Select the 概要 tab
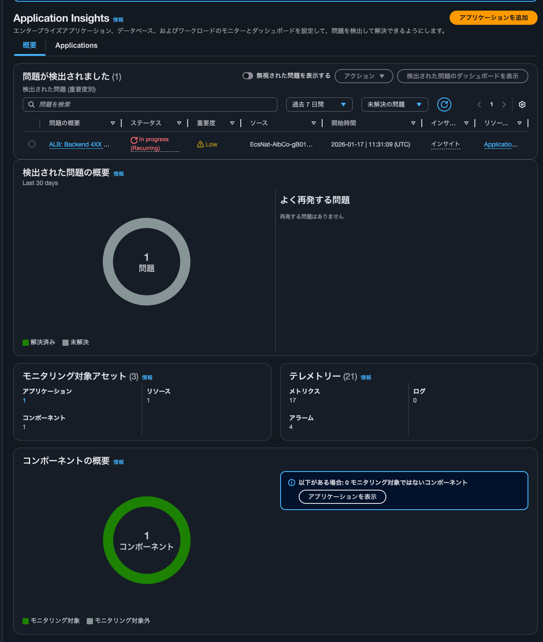The image size is (543, 642). coord(29,45)
